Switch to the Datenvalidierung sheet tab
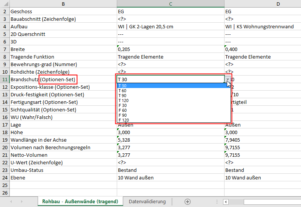This screenshot has height=207, width=301. tap(147, 202)
